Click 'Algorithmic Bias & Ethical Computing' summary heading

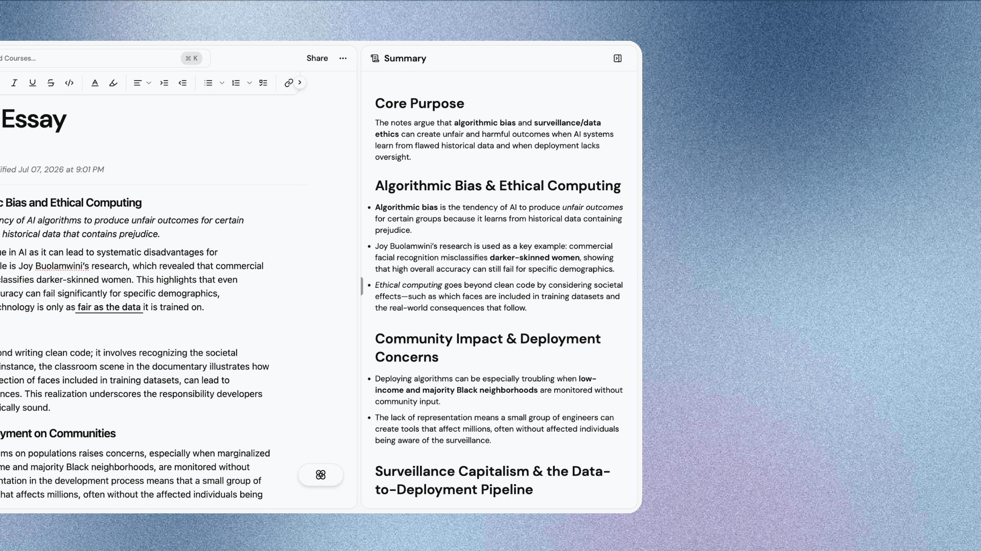pos(498,185)
